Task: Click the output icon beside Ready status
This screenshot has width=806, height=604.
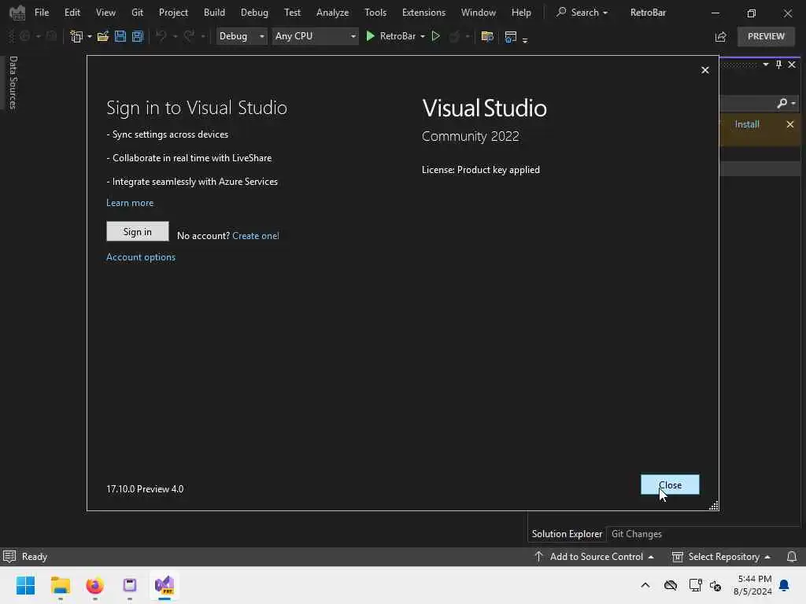Action: pos(9,557)
